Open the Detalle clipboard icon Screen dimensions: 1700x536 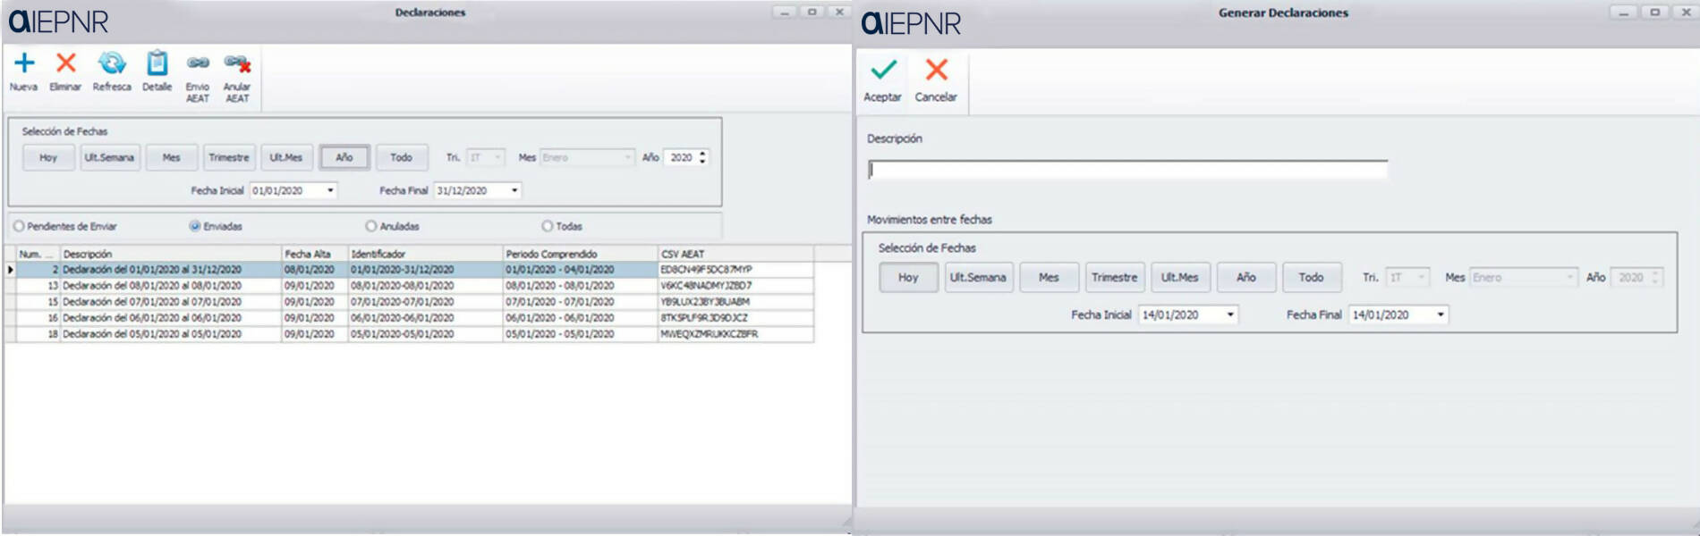pyautogui.click(x=157, y=63)
